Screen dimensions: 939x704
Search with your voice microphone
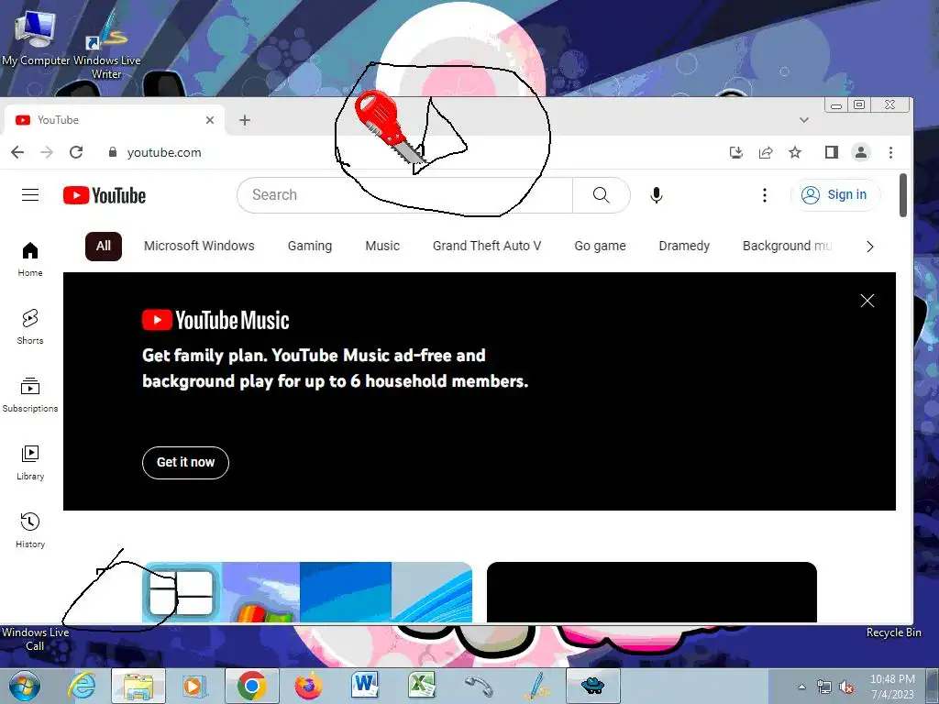pyautogui.click(x=657, y=195)
